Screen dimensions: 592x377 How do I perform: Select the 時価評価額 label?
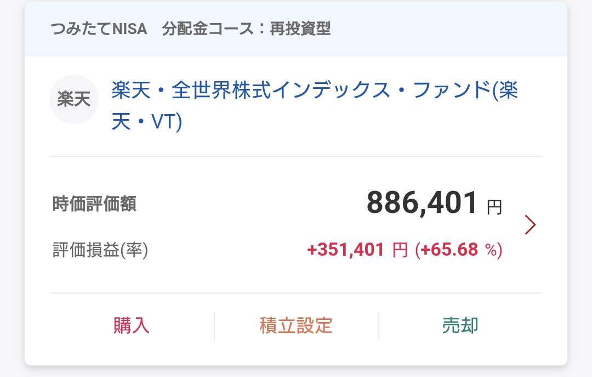click(94, 204)
